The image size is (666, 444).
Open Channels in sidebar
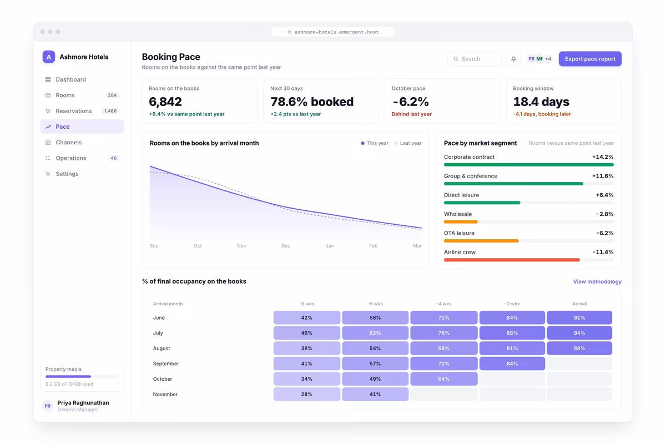click(x=82, y=143)
